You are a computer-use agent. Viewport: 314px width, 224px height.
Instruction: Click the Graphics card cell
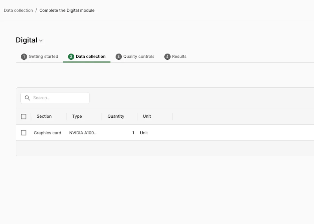(x=48, y=133)
